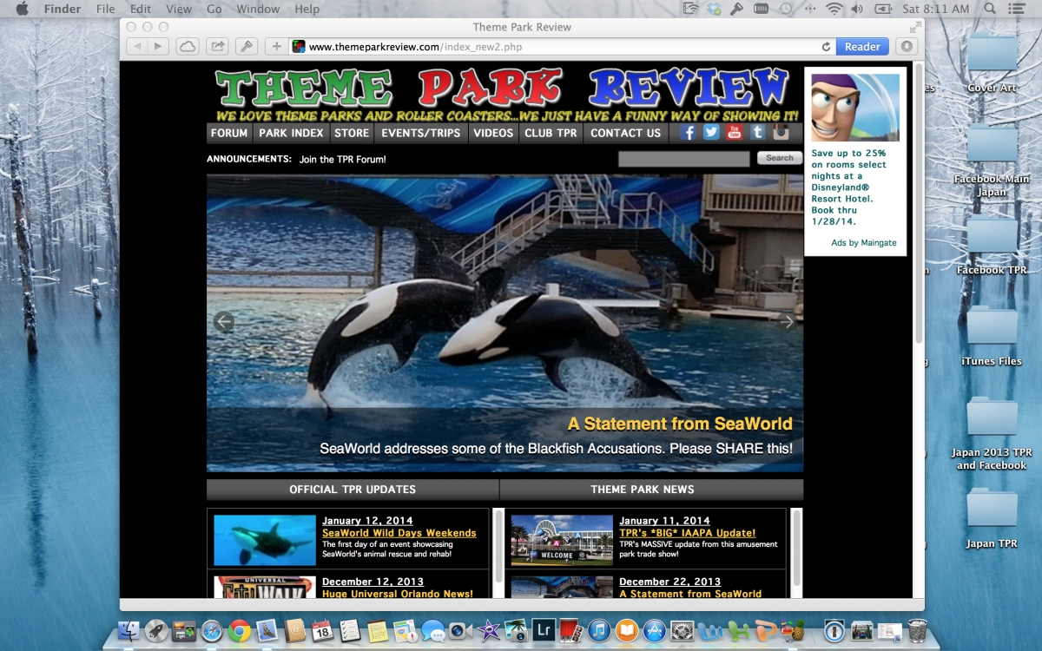Reload the page with the refresh icon

tap(827, 47)
